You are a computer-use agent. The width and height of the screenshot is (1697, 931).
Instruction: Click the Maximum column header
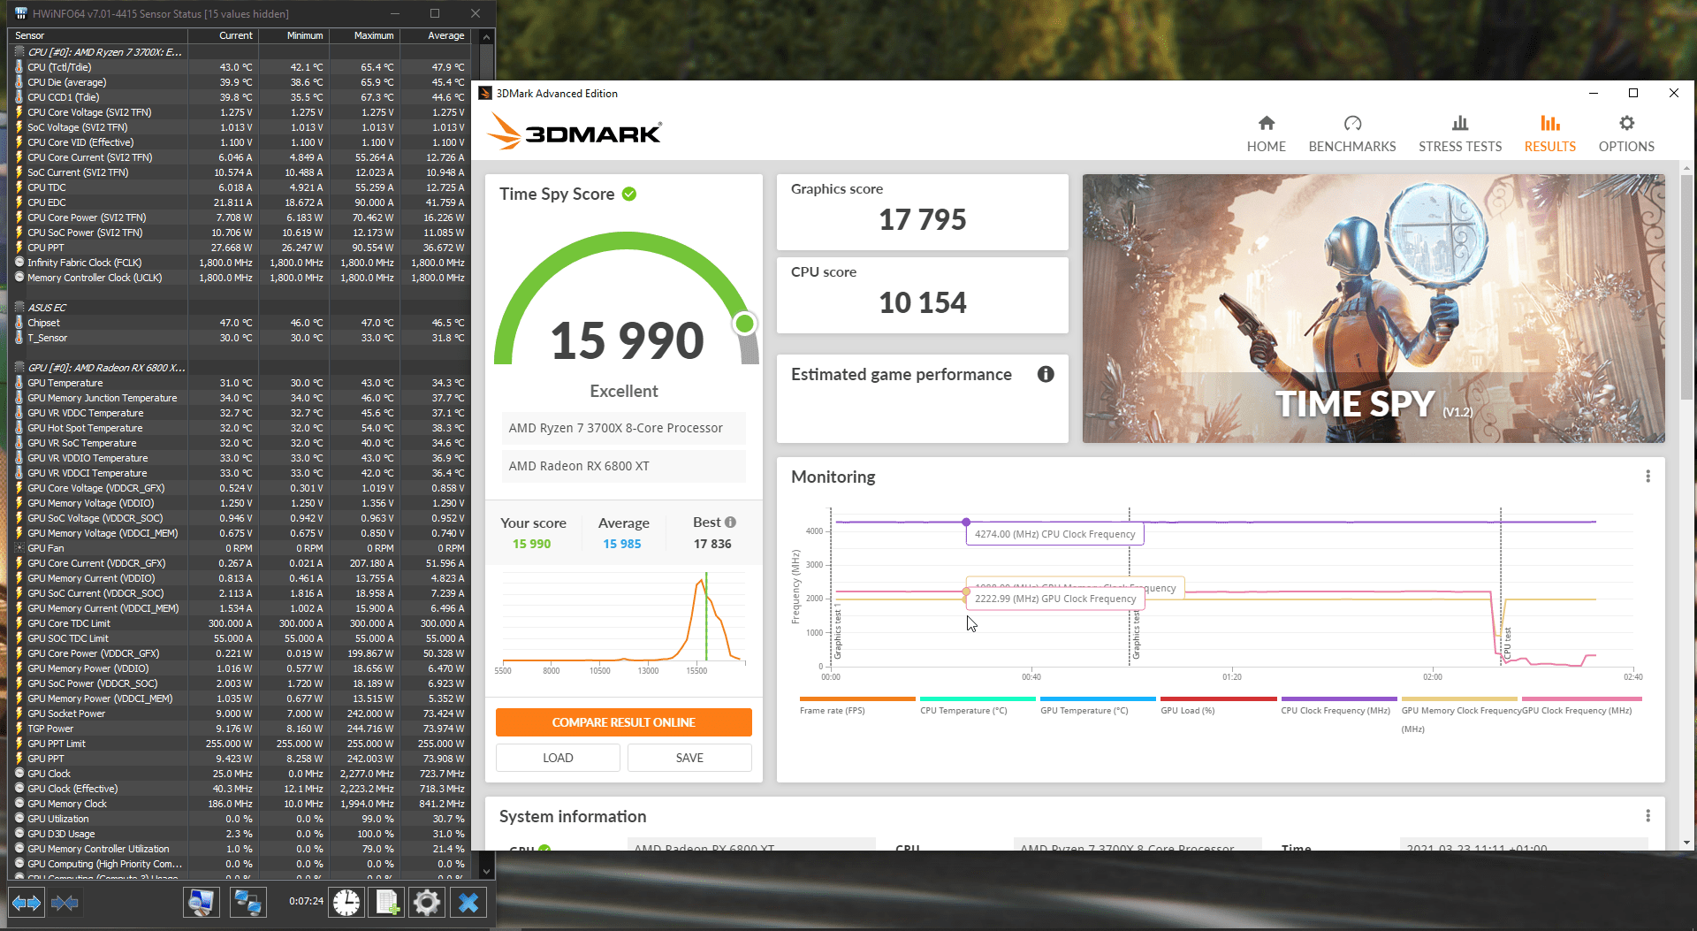coord(364,35)
